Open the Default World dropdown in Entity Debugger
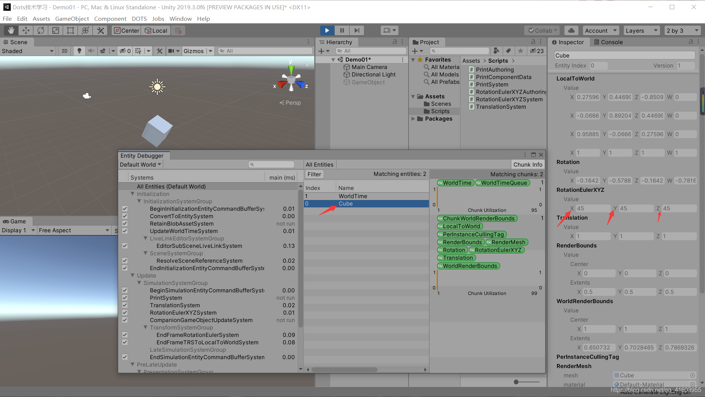The image size is (705, 397). pyautogui.click(x=140, y=164)
